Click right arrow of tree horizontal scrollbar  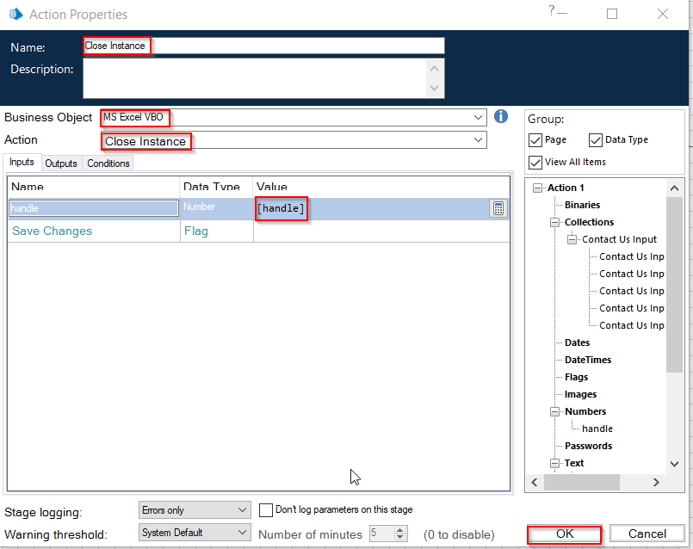coord(656,482)
